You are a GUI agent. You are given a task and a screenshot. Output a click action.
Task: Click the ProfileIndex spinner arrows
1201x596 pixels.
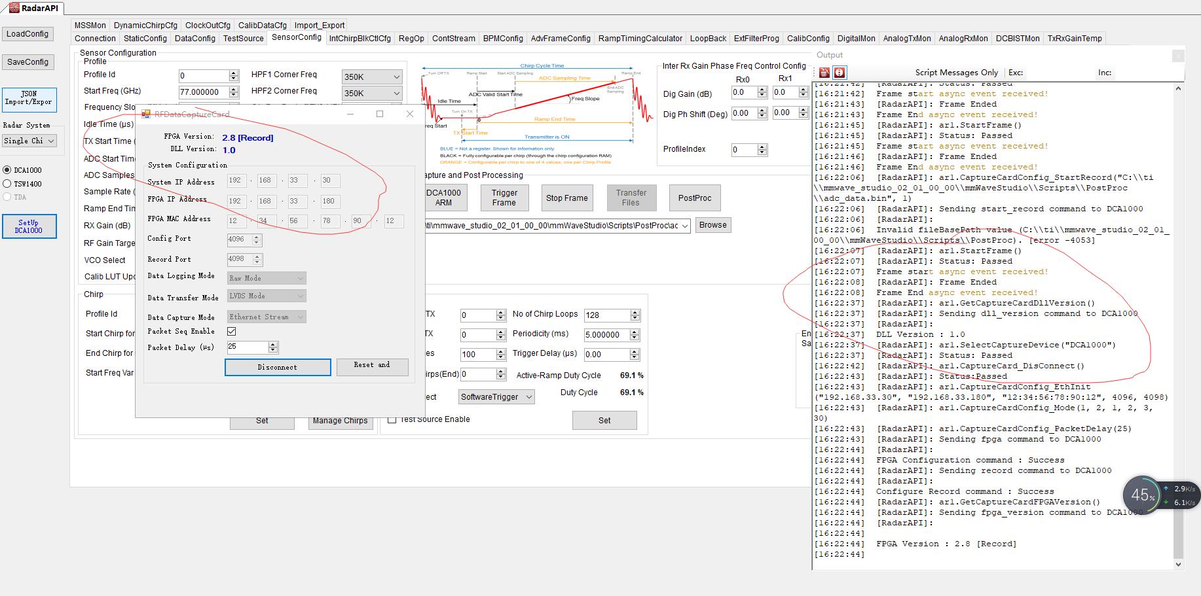point(762,150)
